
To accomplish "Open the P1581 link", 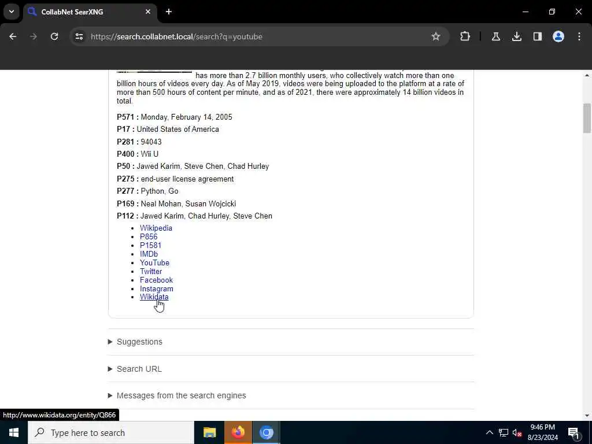I will pos(151,245).
